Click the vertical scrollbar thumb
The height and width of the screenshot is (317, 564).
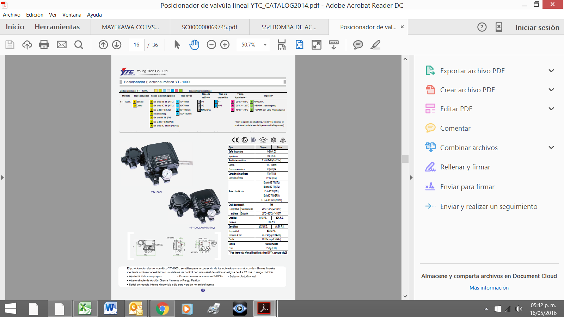(x=405, y=159)
